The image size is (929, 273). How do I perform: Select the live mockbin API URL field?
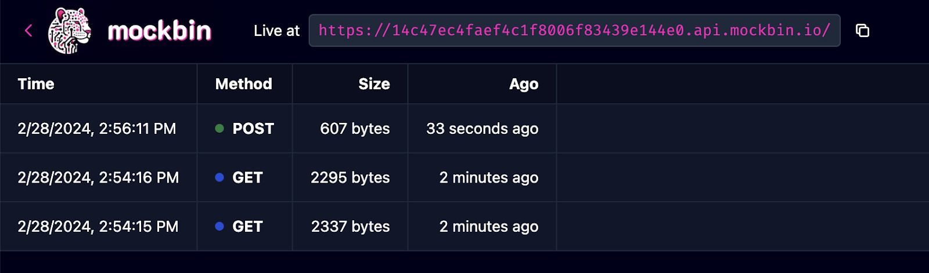click(575, 31)
